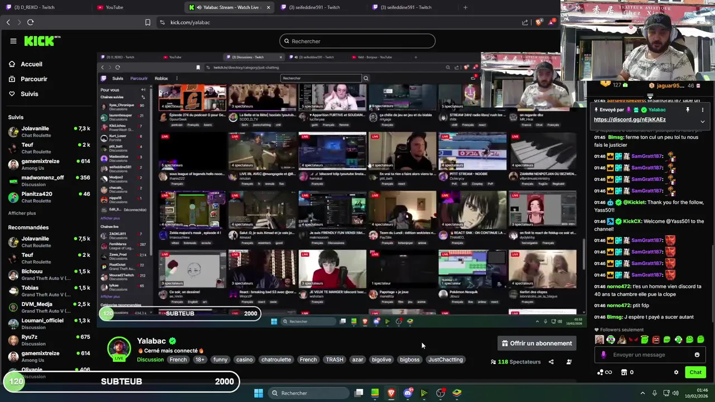Open the Kick hamburger sidebar menu
715x402 pixels.
(13, 41)
